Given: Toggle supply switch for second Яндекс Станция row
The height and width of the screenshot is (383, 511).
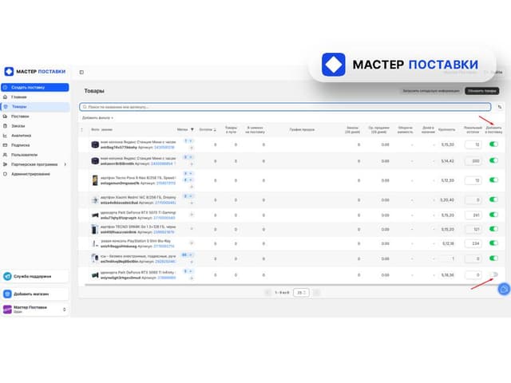Looking at the screenshot, I should 493,160.
